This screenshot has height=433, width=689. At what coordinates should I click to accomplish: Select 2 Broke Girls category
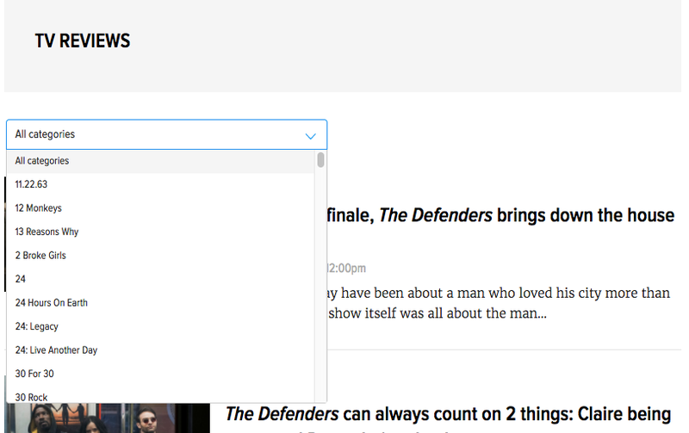(x=161, y=256)
